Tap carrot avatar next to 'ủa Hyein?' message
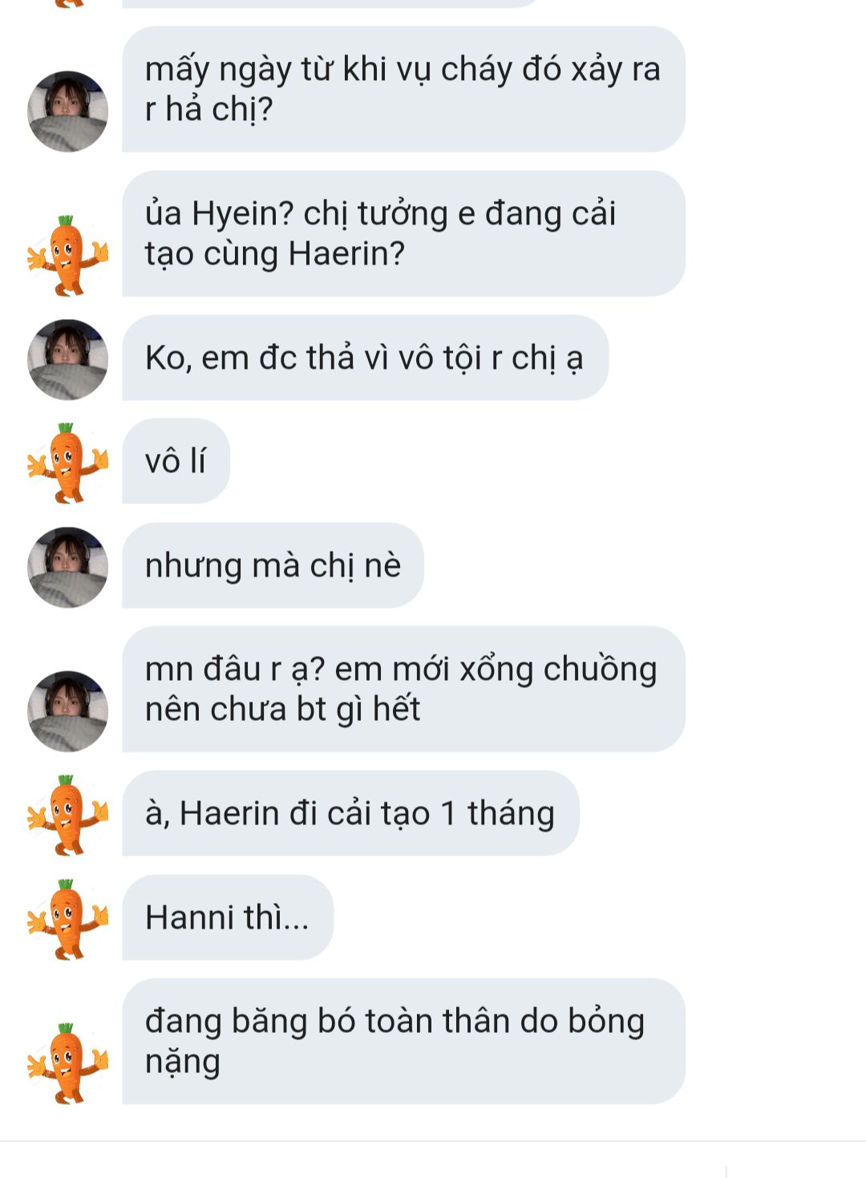 point(67,255)
